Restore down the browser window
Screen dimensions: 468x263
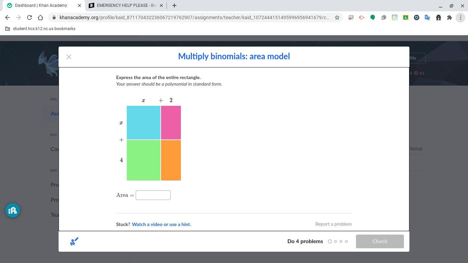[452, 6]
